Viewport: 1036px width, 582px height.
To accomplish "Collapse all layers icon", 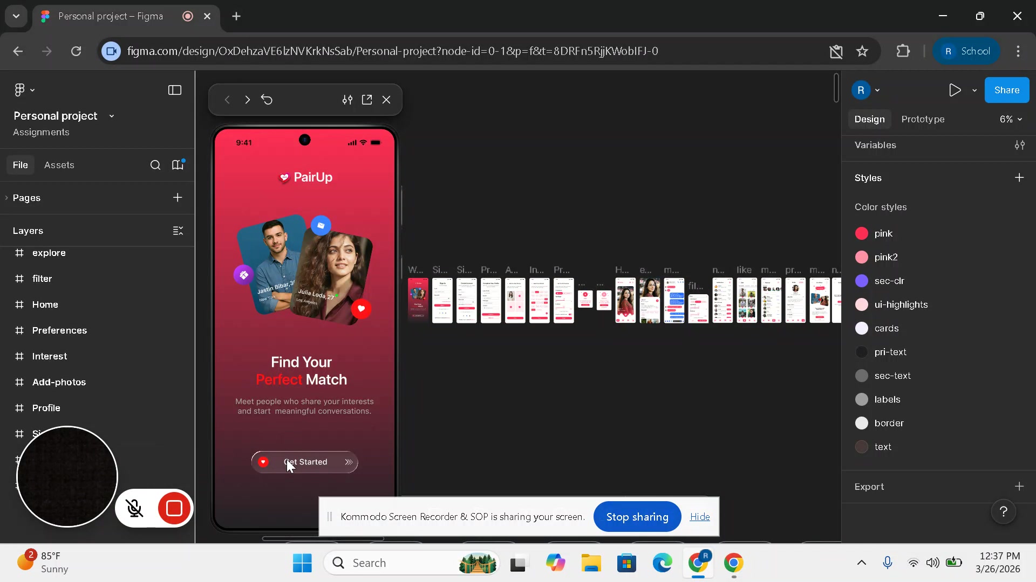I will tap(178, 231).
